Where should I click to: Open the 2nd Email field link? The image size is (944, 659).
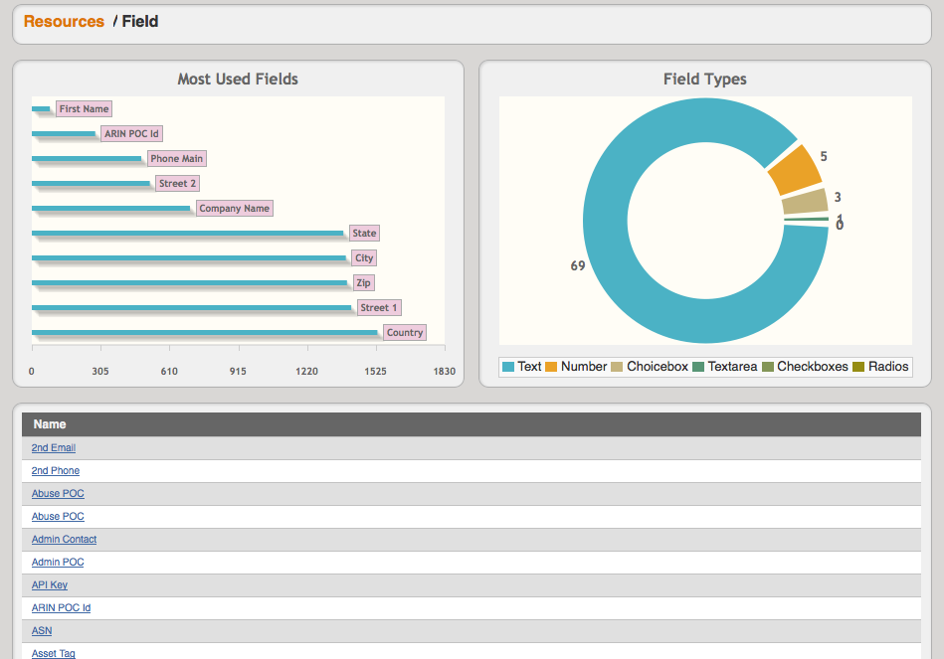(54, 448)
